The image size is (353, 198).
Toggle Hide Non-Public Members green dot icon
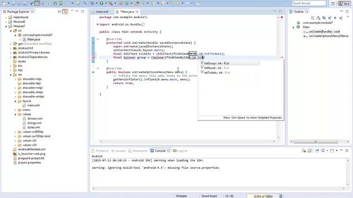pyautogui.click(x=335, y=18)
